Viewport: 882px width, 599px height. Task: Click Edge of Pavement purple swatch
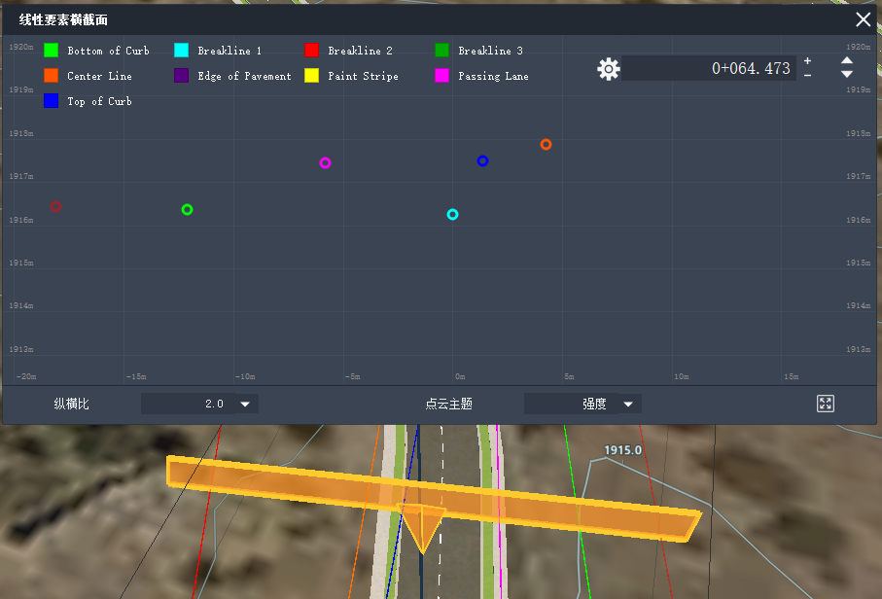point(181,76)
